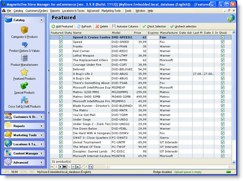Open Cross Sell Products puzzle icon
Viewport: 243px width, 181px height.
click(x=25, y=100)
